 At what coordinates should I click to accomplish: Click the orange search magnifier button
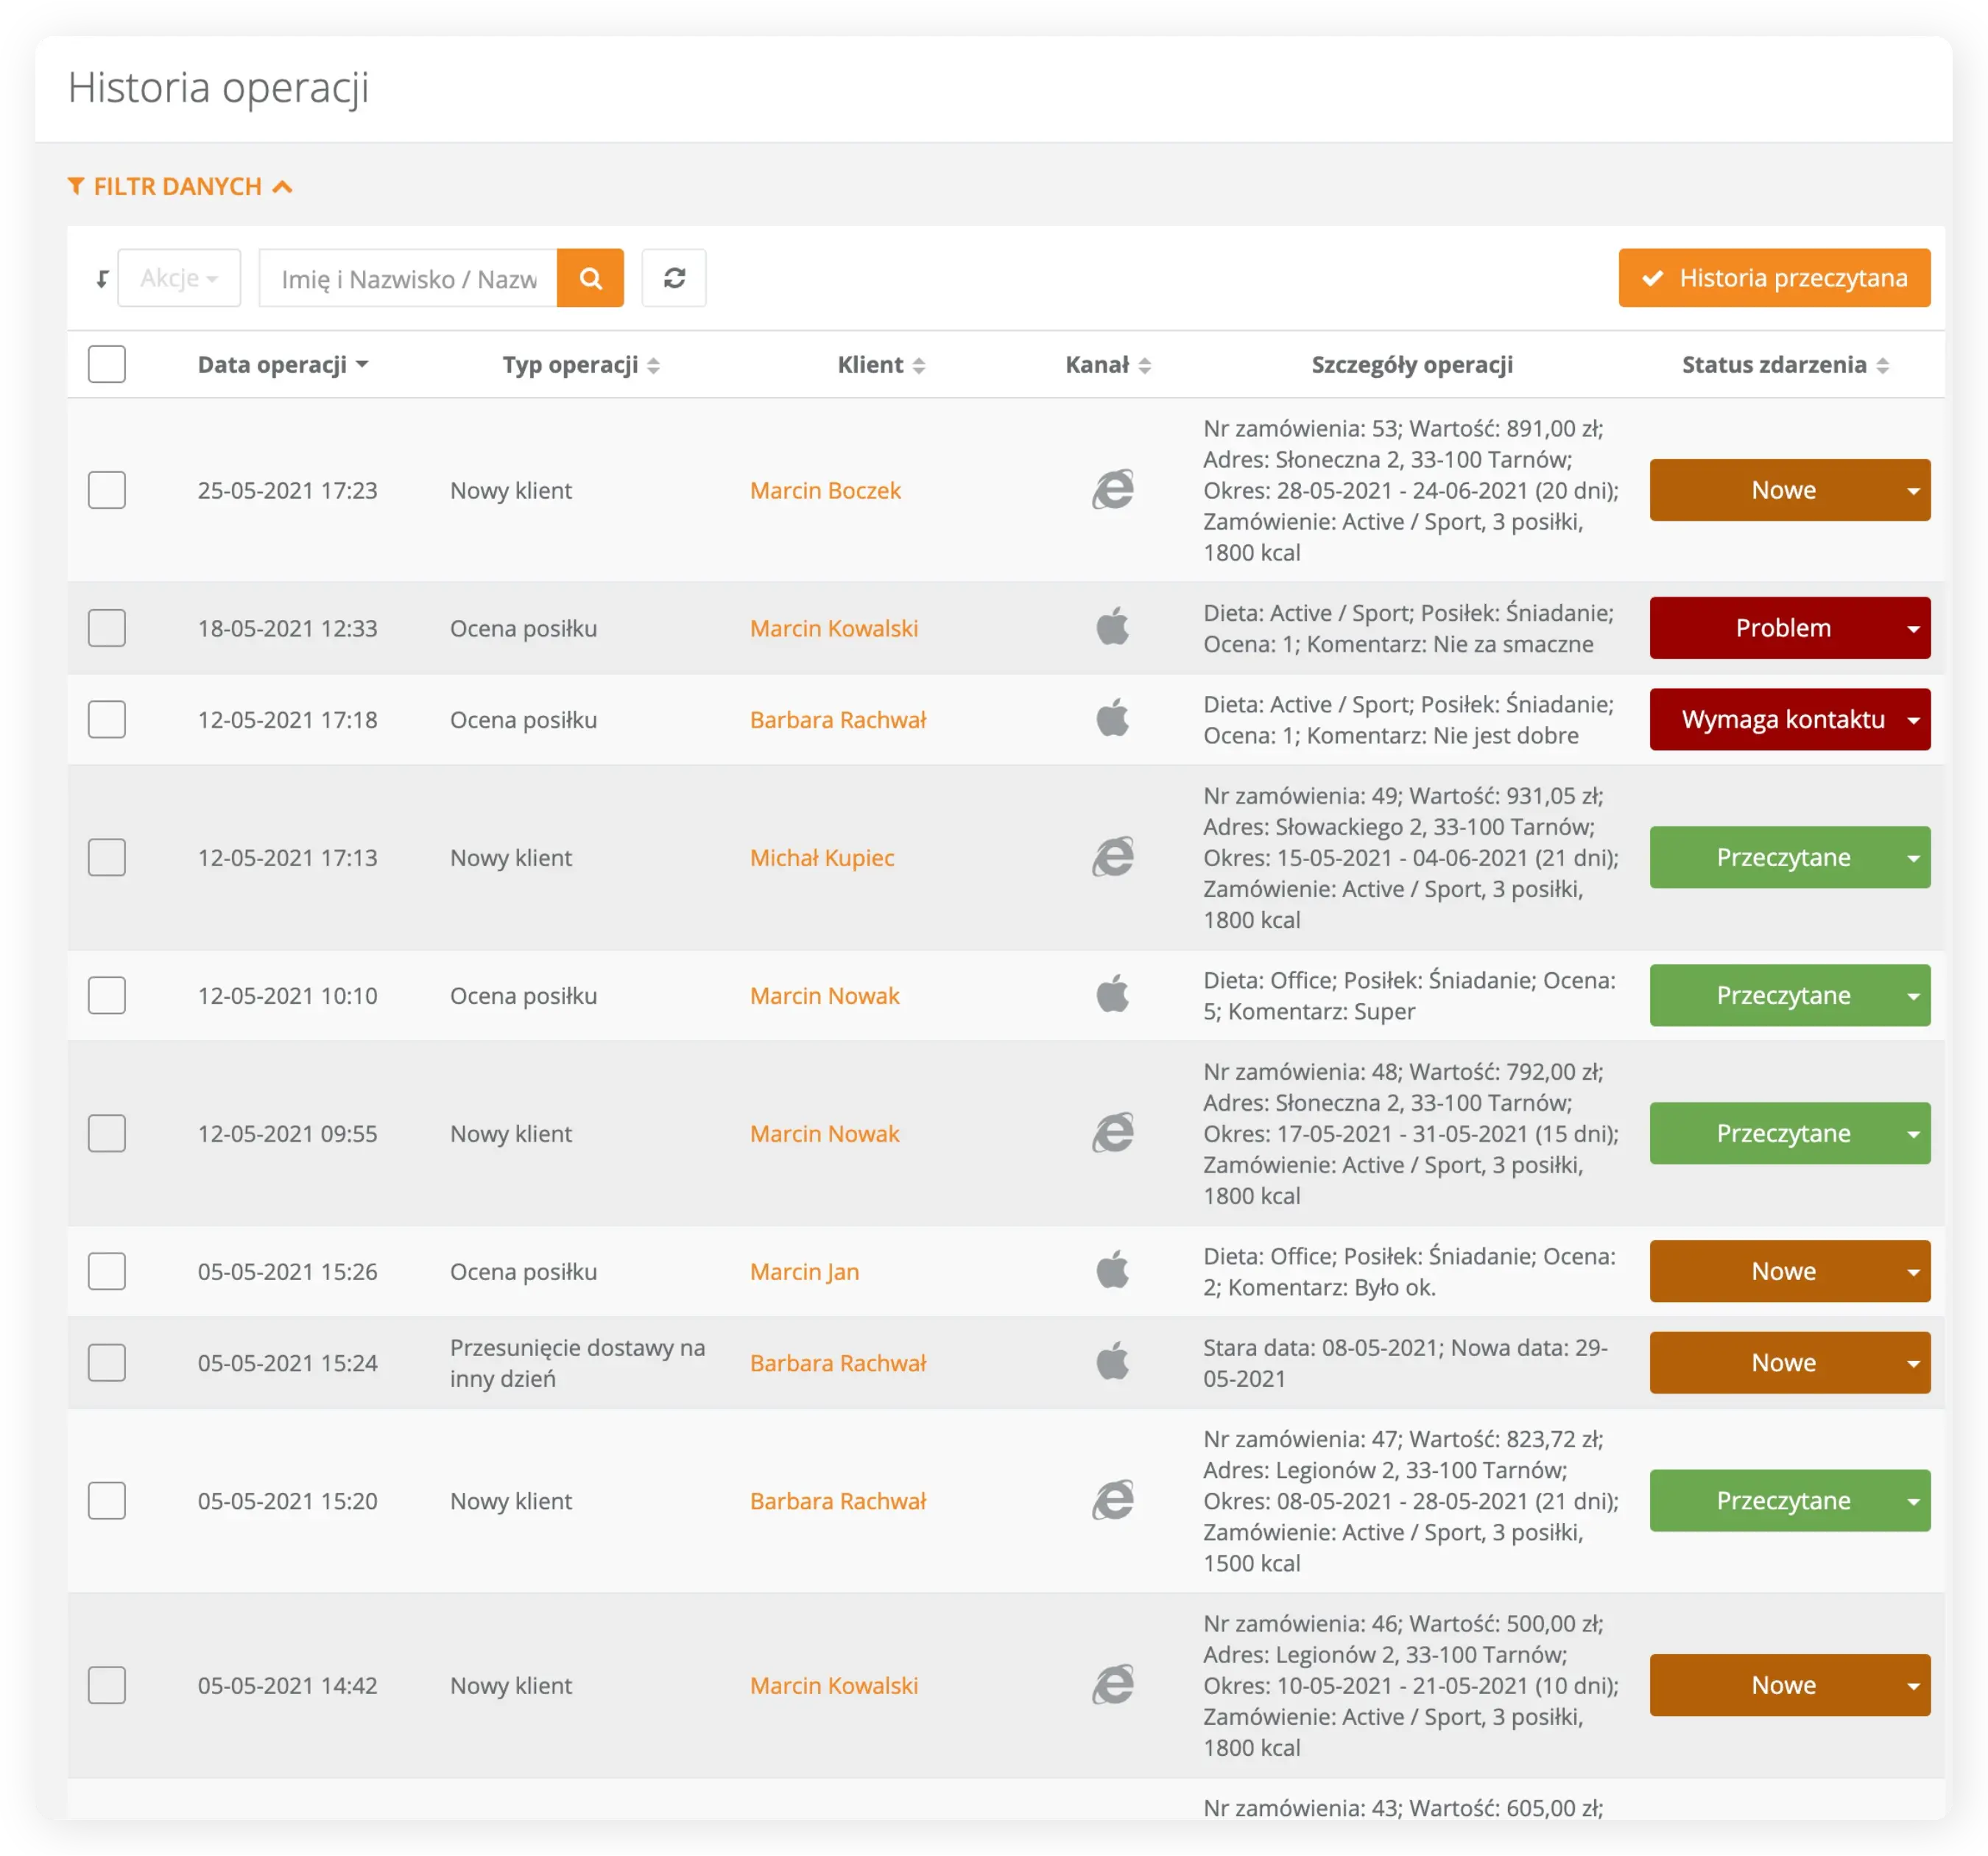point(590,278)
